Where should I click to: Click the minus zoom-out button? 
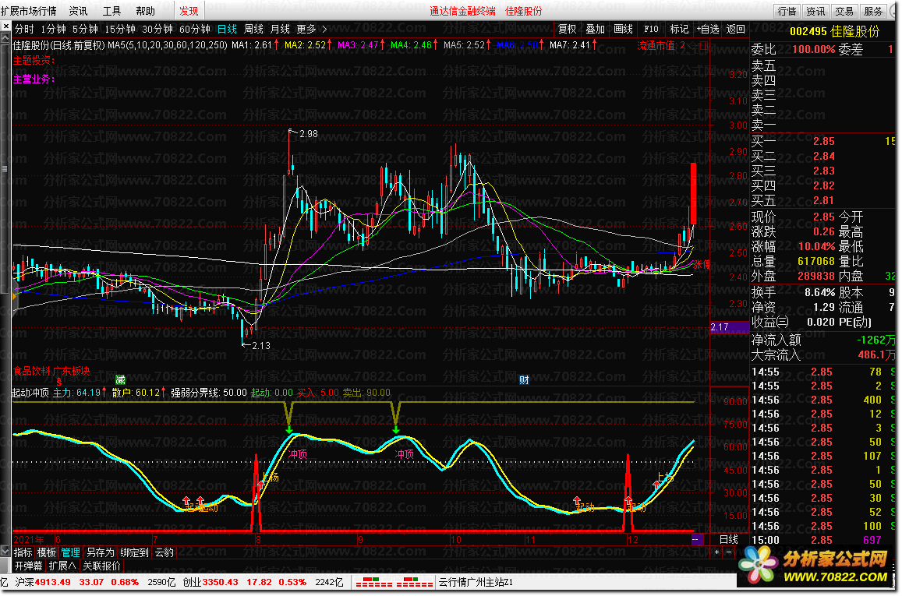(729, 552)
